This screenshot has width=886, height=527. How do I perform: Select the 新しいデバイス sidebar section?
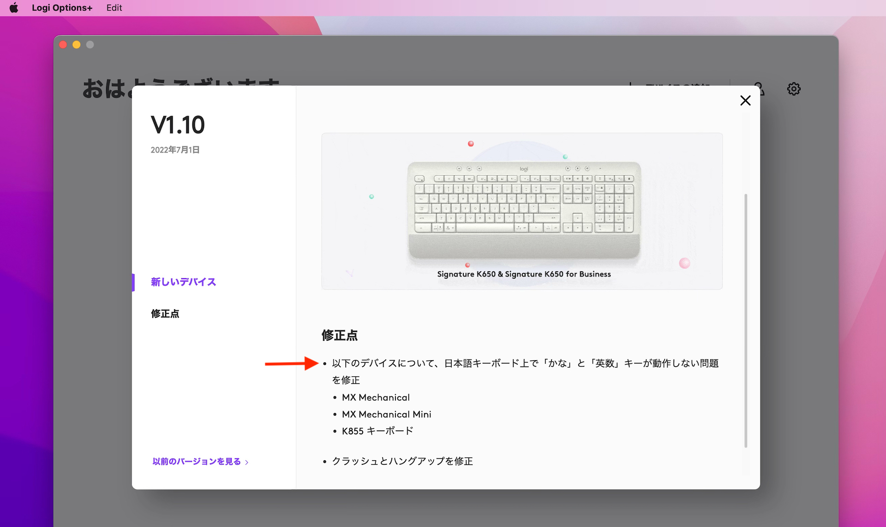click(183, 282)
